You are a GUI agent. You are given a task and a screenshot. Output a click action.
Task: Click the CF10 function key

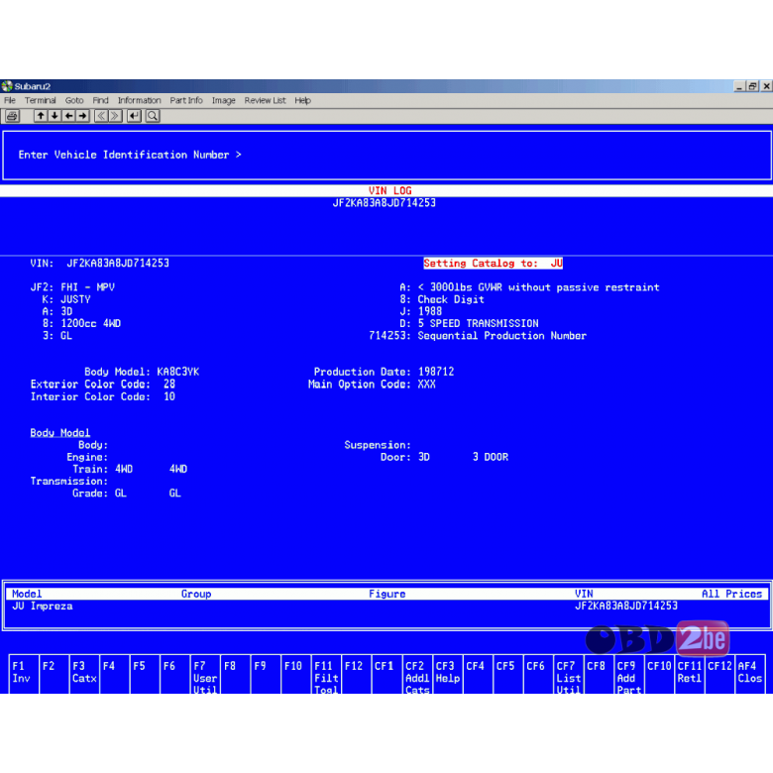click(x=659, y=674)
